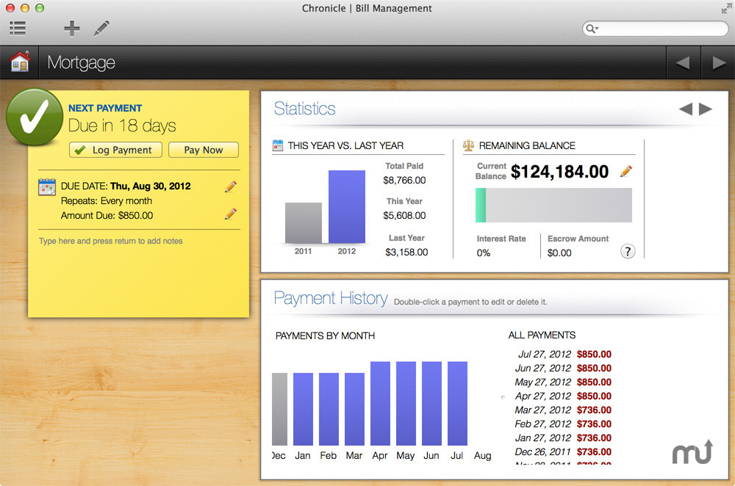Go to previous bill in header

[x=683, y=63]
